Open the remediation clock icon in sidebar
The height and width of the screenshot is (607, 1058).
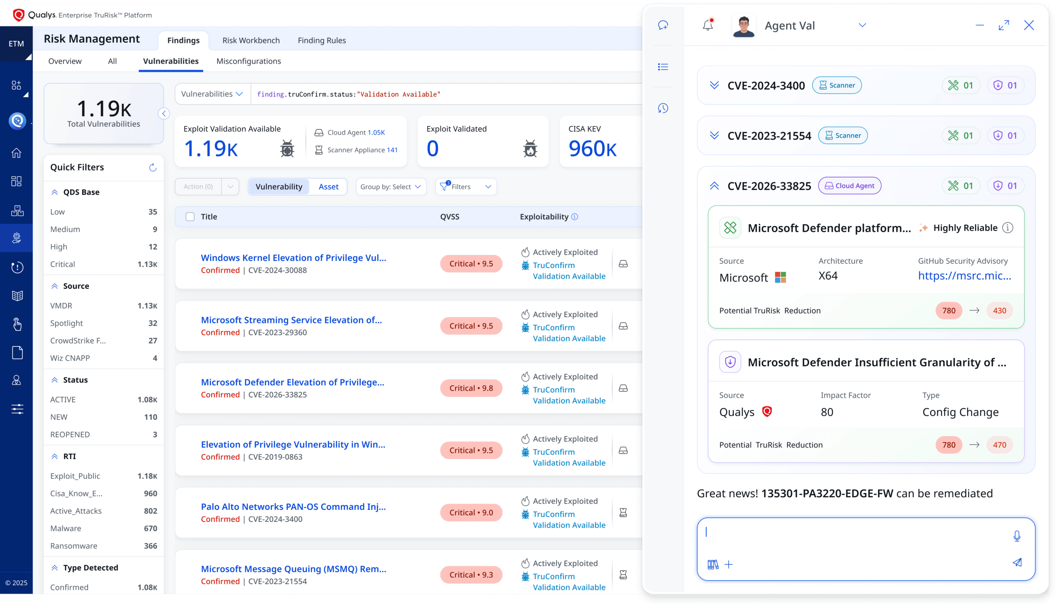[17, 267]
